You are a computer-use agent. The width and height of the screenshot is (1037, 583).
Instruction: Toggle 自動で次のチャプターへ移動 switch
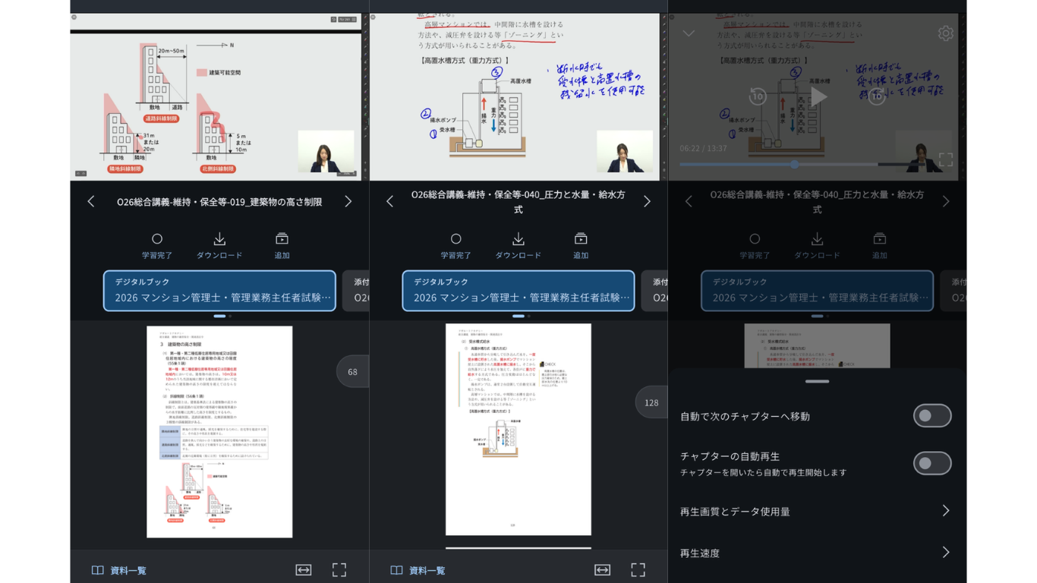point(932,416)
